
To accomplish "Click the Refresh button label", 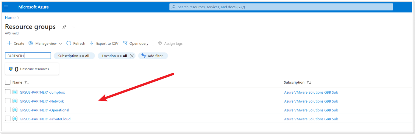I will tap(79, 44).
